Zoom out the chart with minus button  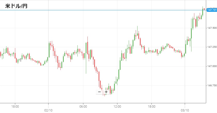(x=99, y=92)
